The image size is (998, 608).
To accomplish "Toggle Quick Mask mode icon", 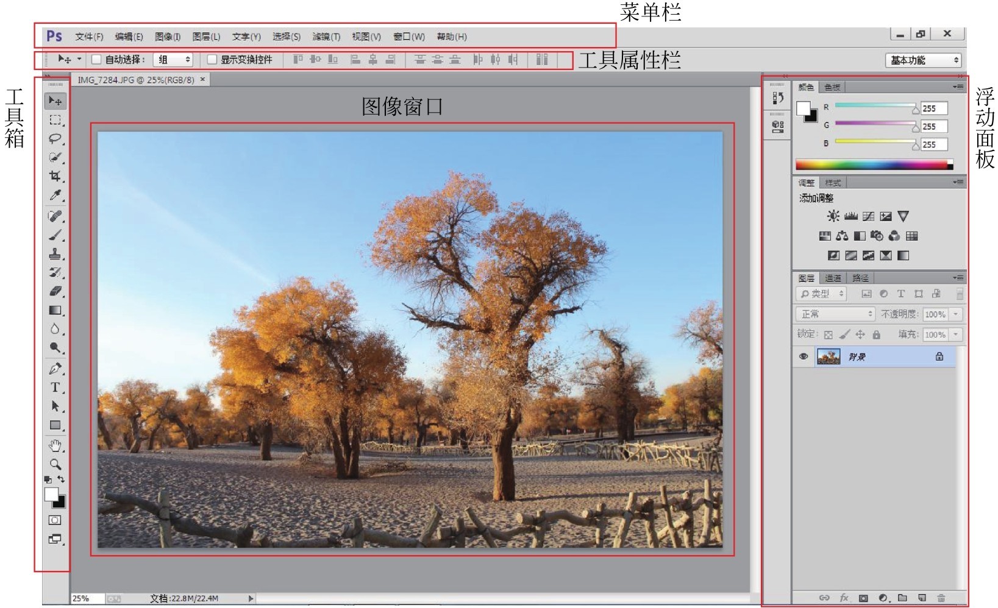I will [55, 520].
